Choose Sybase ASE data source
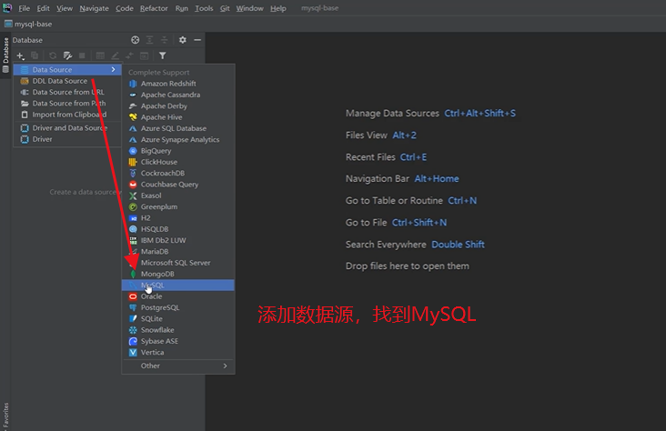 point(178,341)
